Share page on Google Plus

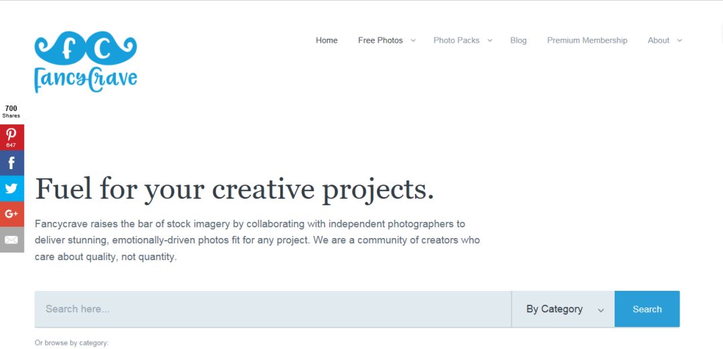[x=11, y=214]
